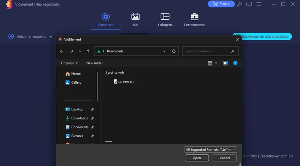Screen dimensions: 300x166
Task: Refresh the Downloads folder listing
Action: [174, 51]
